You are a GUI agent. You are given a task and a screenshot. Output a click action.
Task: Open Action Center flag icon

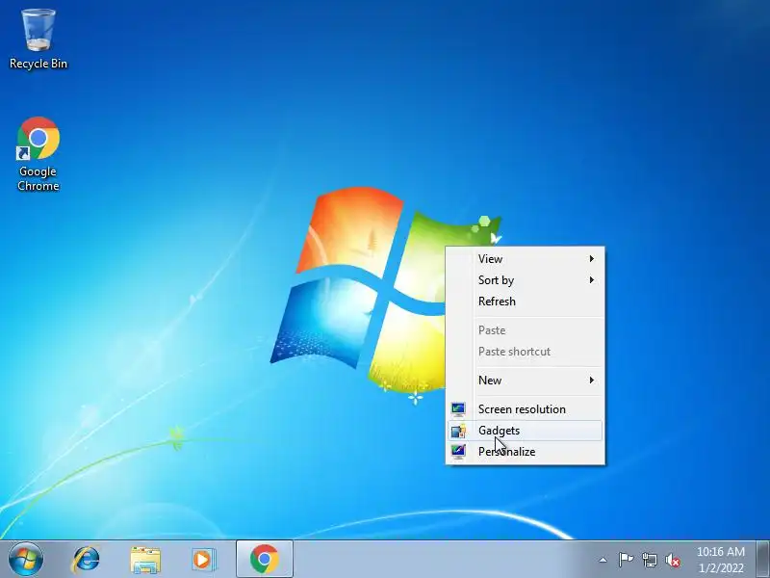(x=626, y=560)
